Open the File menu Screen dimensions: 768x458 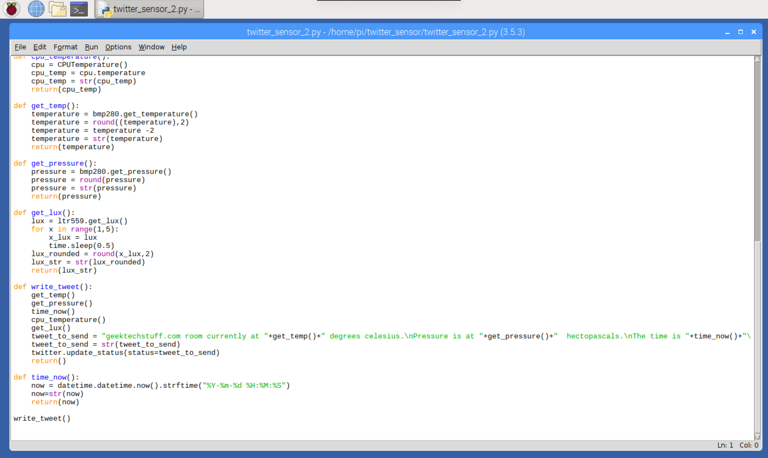[x=20, y=47]
